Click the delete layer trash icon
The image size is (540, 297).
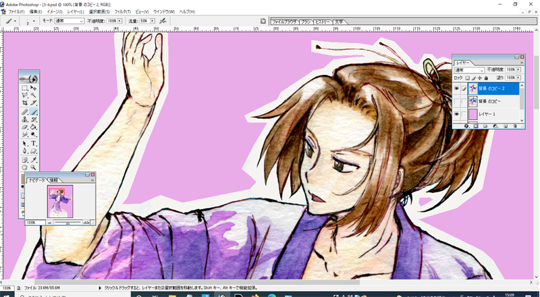515,126
